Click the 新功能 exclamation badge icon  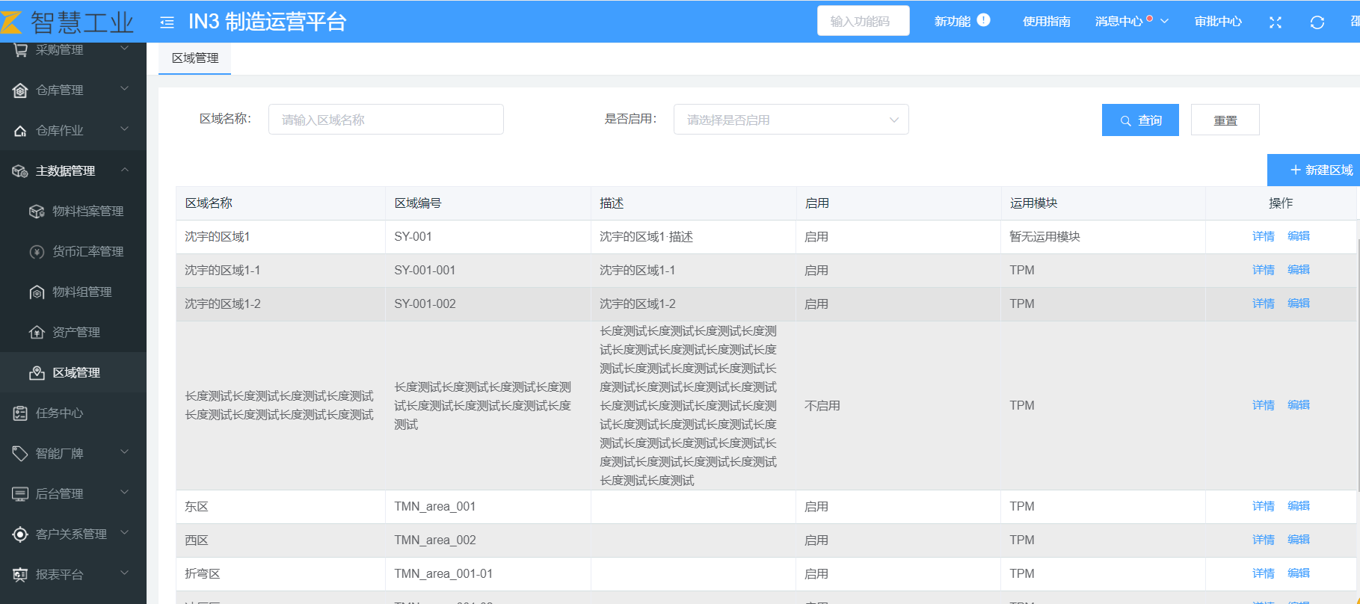(x=984, y=20)
